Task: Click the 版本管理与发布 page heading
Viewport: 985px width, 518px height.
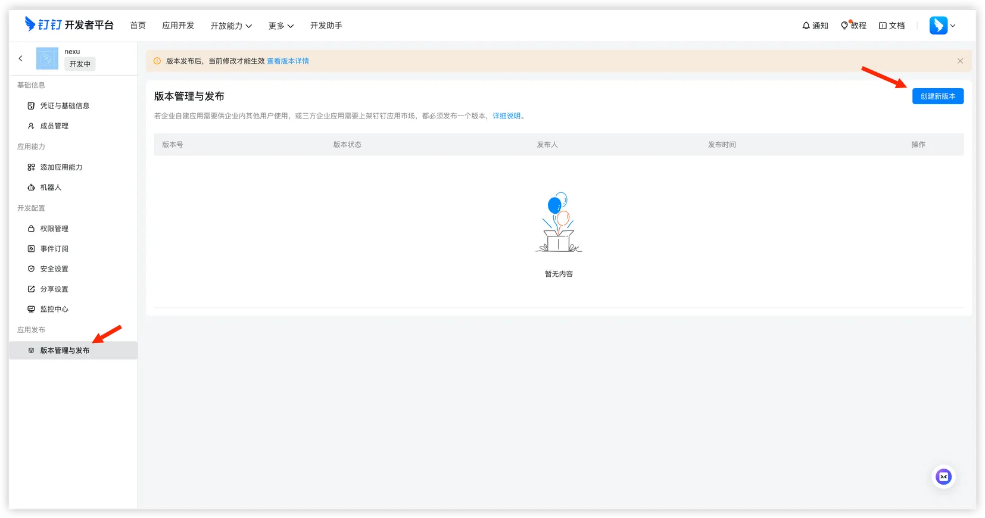Action: (189, 96)
